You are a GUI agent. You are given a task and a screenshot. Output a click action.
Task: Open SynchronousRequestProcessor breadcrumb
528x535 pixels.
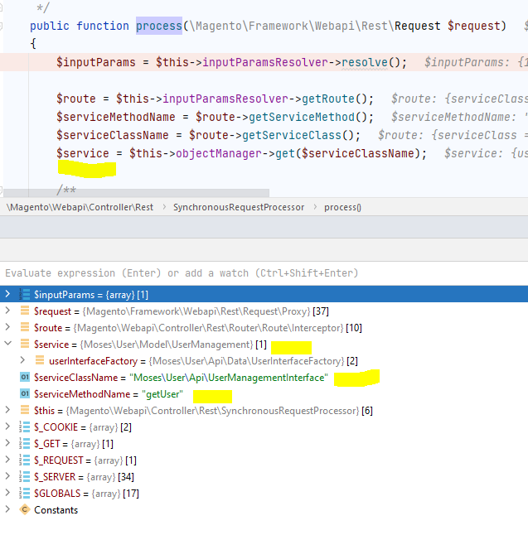pyautogui.click(x=238, y=207)
